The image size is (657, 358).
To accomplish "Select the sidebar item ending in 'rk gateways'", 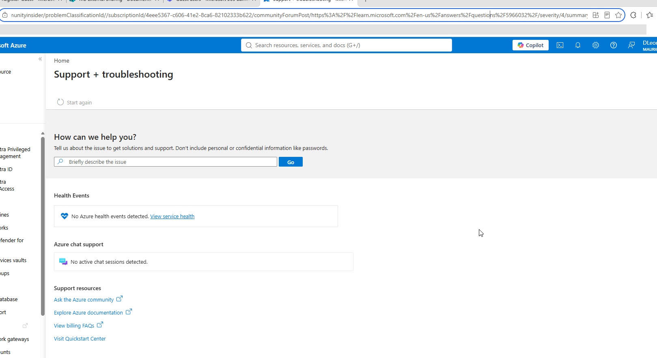I will pyautogui.click(x=15, y=339).
